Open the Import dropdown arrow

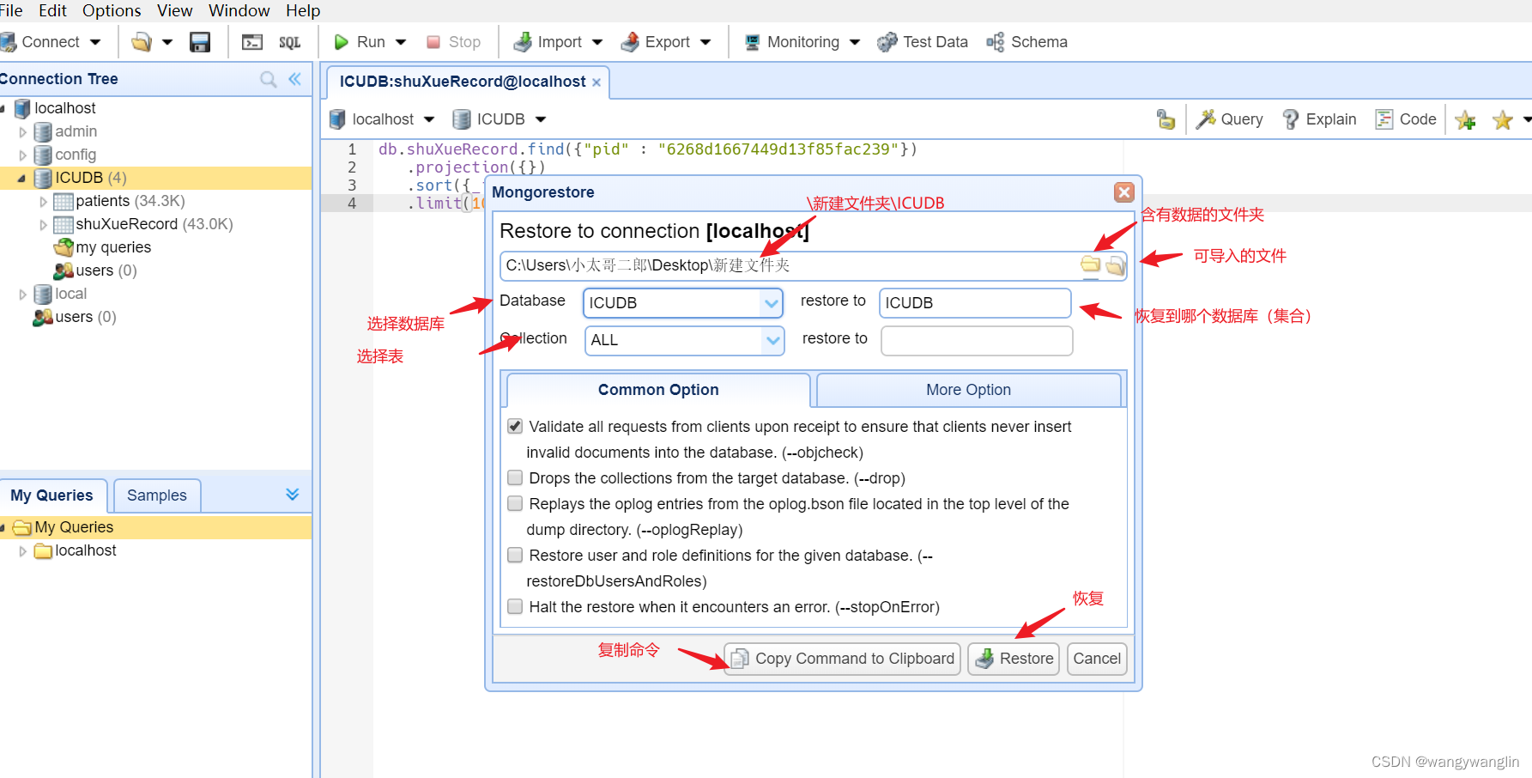(597, 42)
